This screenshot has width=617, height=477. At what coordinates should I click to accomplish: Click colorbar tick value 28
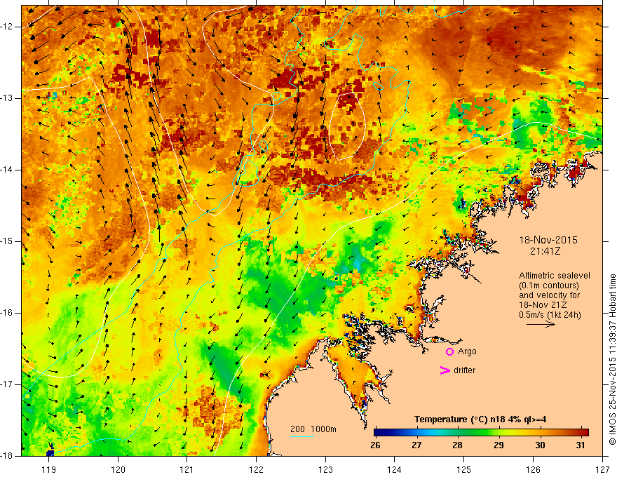coord(457,445)
